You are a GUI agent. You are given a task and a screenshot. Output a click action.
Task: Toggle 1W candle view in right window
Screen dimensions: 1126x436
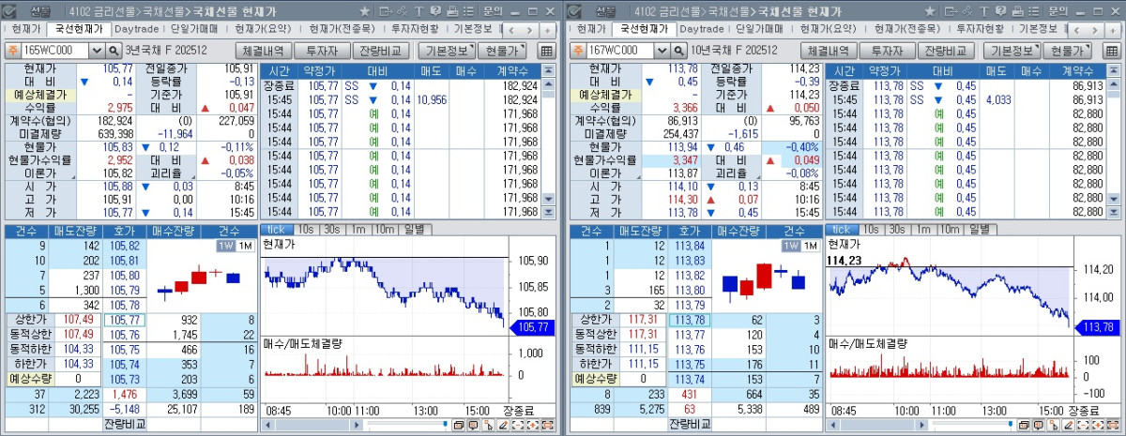click(x=789, y=246)
